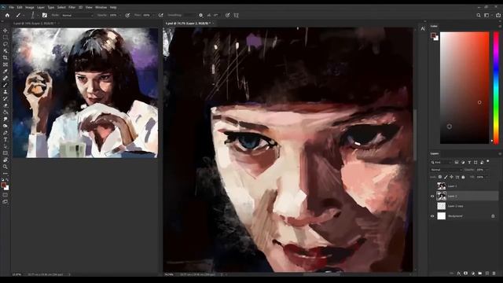The image size is (503, 283).
Task: Show hidden Layer 2 copy visibility box
Action: [x=432, y=206]
